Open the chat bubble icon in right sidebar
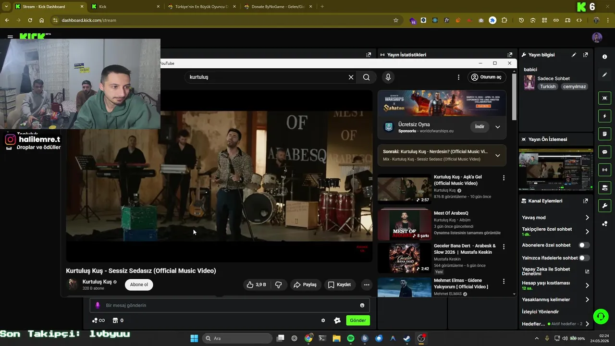Screen dimensions: 615x346 [x=604, y=152]
